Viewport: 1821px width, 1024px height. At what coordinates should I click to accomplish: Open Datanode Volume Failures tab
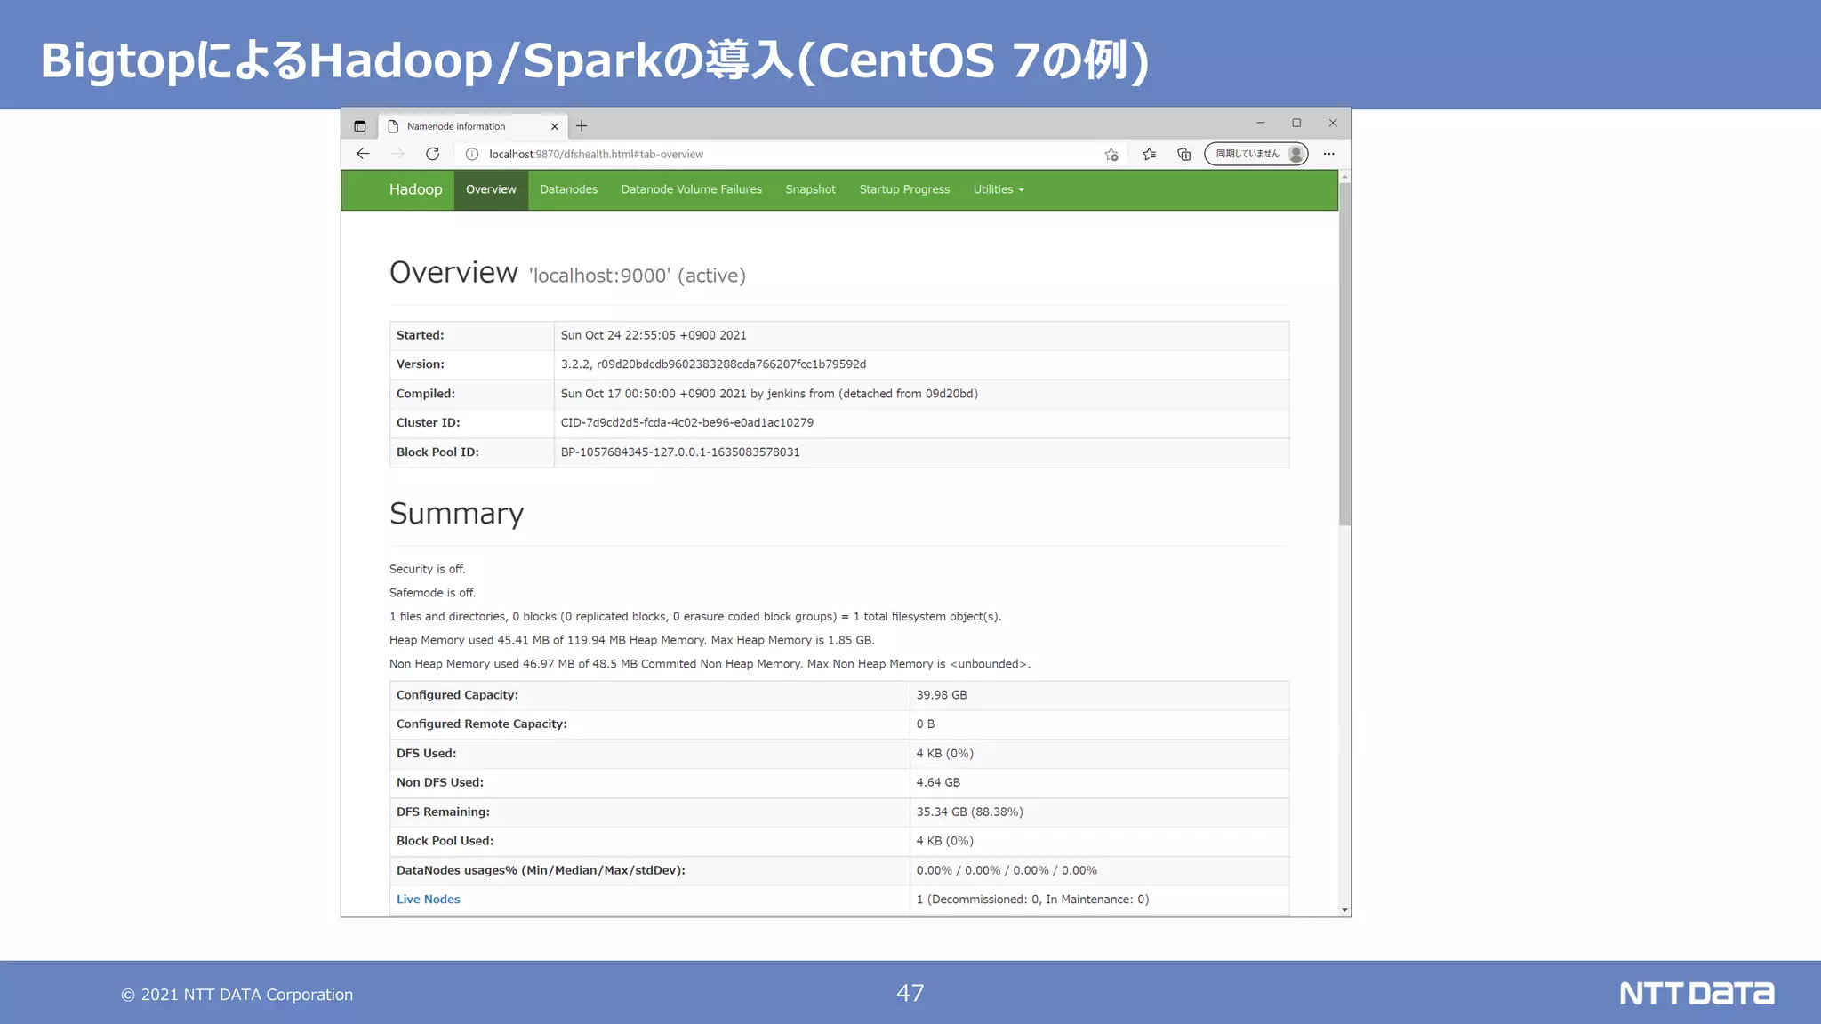tap(691, 189)
